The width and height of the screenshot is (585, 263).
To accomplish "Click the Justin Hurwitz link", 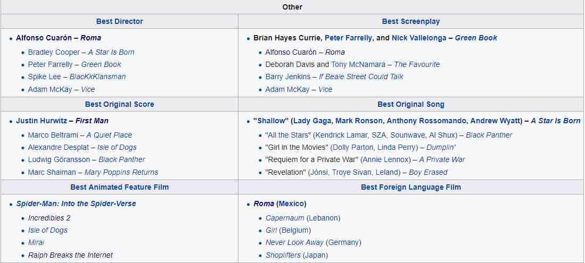I will point(40,121).
